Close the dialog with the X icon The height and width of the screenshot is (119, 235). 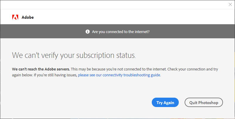230,4
